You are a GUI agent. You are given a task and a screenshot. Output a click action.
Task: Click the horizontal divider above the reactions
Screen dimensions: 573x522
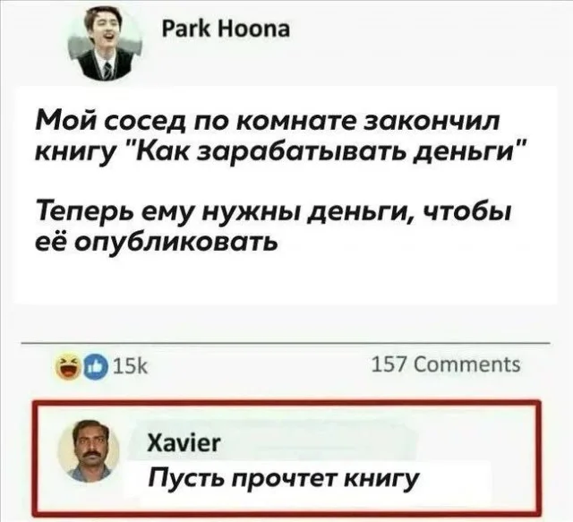click(286, 344)
